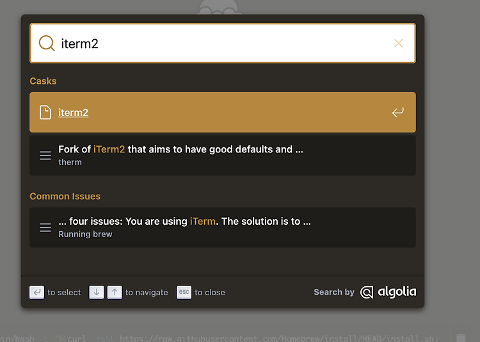Viewport: 480px width, 342px height.
Task: Click the 'Common Issues' section heading
Action: click(65, 196)
